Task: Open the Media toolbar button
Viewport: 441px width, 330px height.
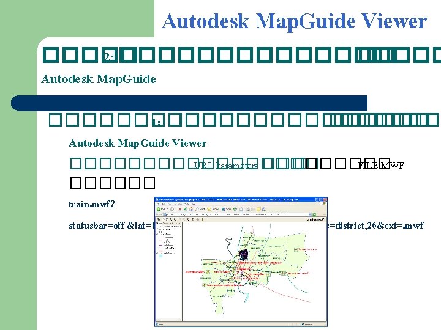Action: (226, 209)
